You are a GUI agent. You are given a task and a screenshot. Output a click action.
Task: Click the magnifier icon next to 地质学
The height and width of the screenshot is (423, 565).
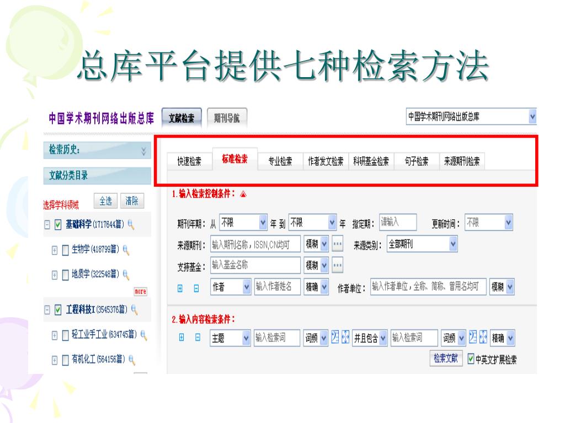(126, 275)
